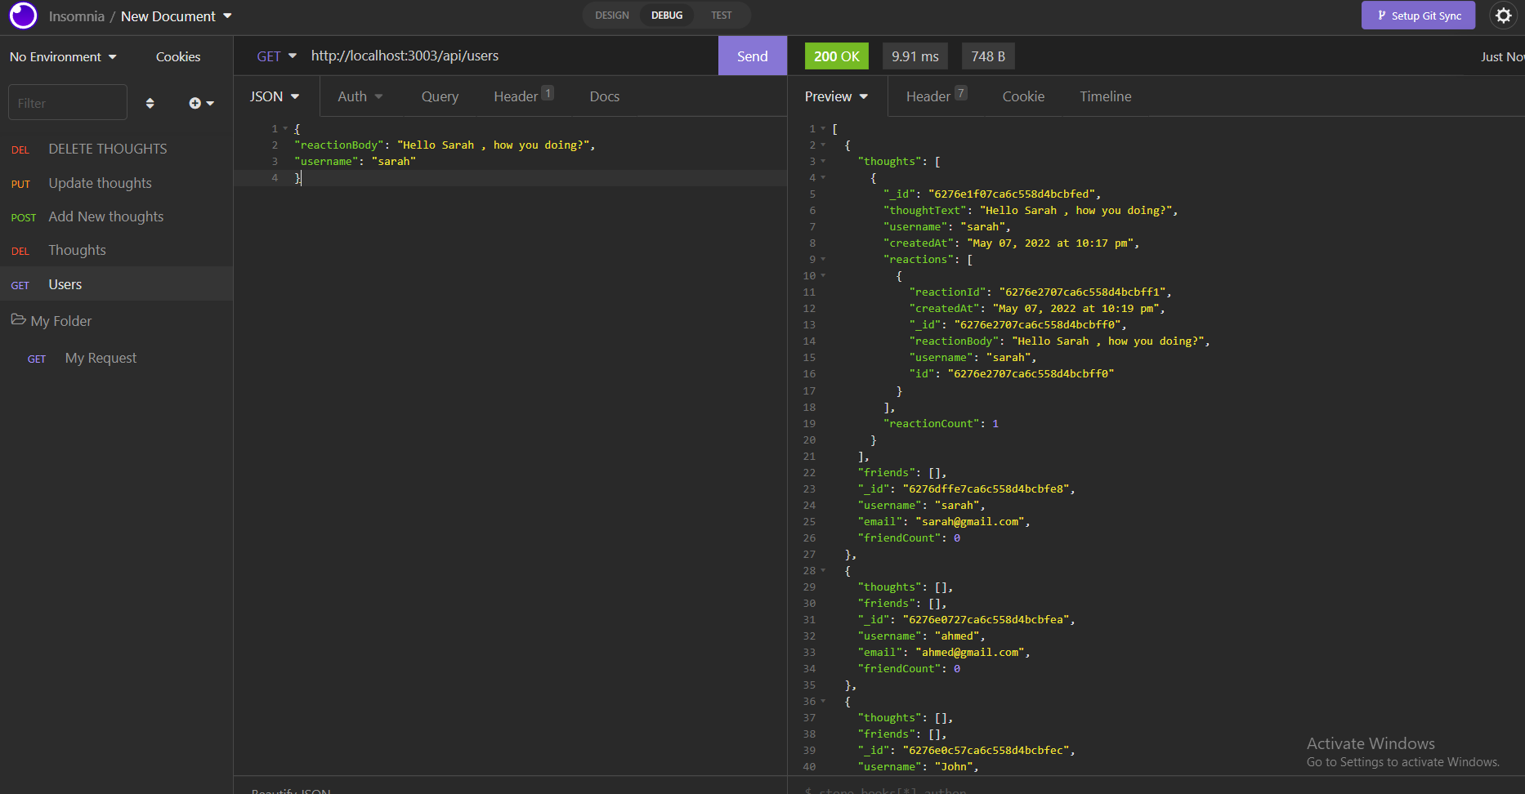1525x794 pixels.
Task: Switch to the TEST view
Action: tap(721, 16)
